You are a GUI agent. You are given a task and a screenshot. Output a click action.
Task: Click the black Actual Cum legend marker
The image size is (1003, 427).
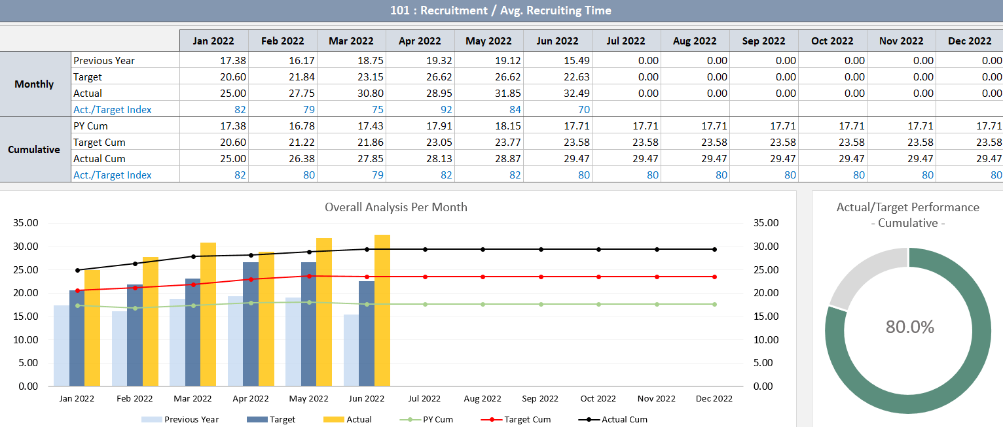pyautogui.click(x=589, y=419)
